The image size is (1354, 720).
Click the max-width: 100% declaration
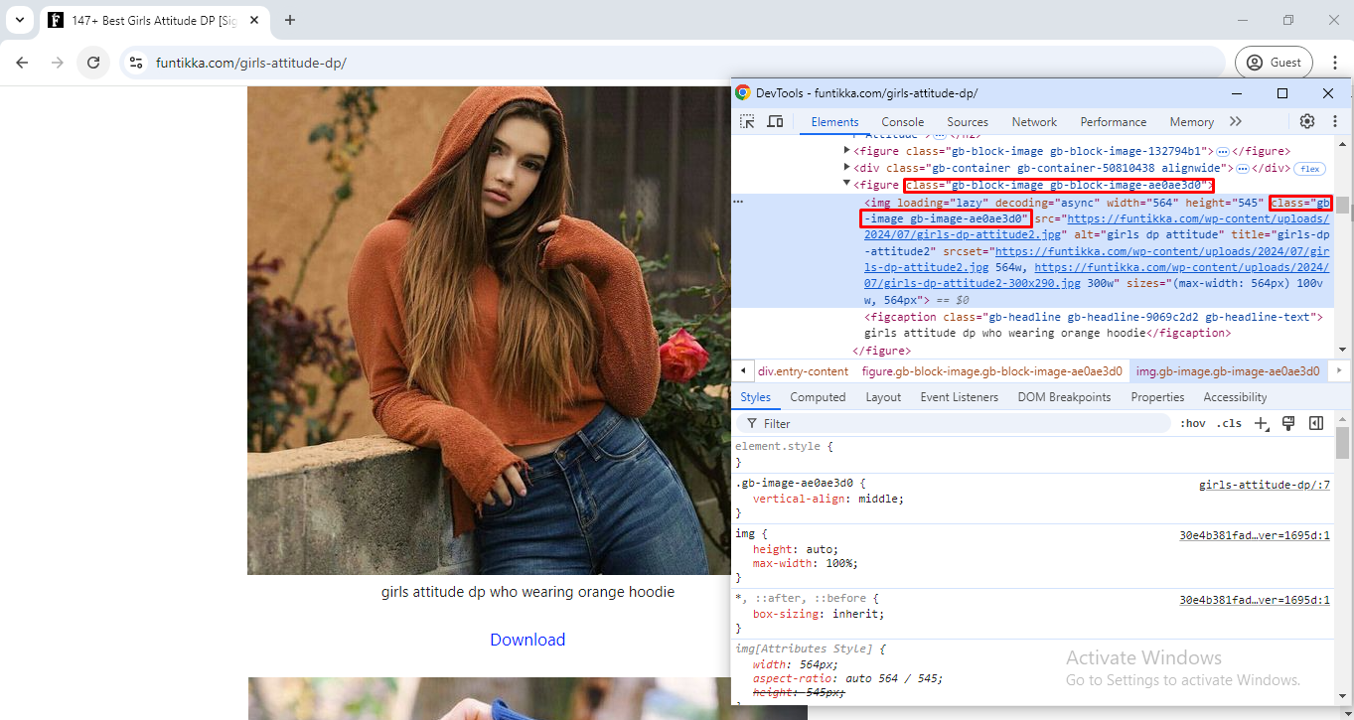[x=805, y=563]
